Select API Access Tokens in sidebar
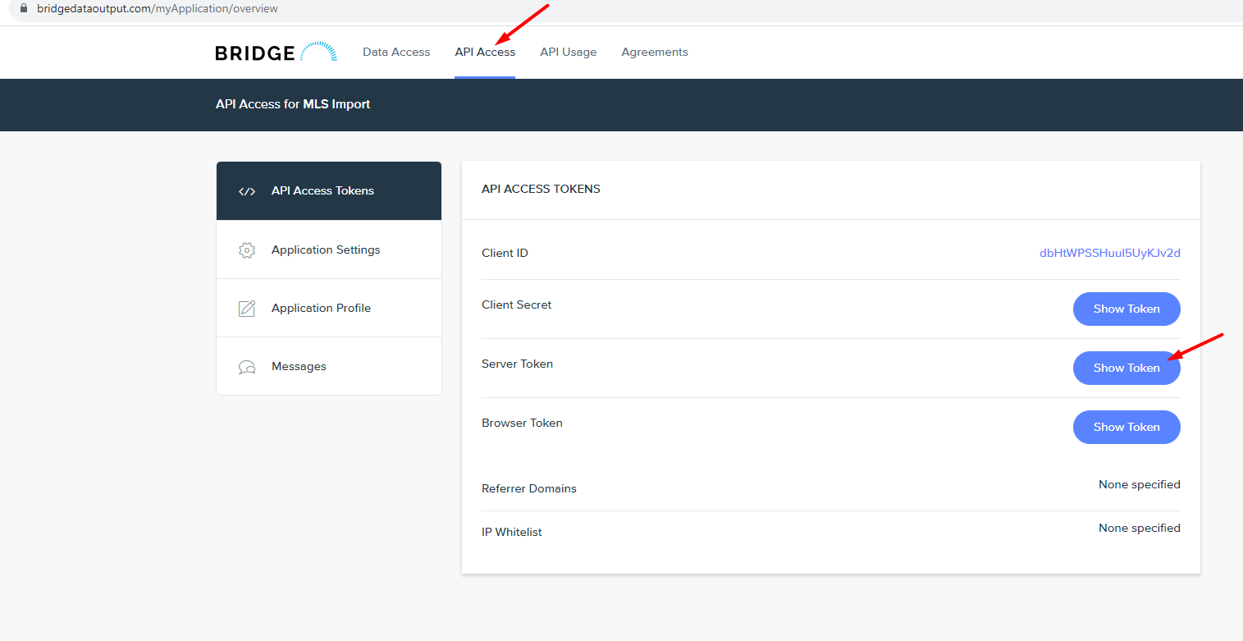 (x=329, y=190)
